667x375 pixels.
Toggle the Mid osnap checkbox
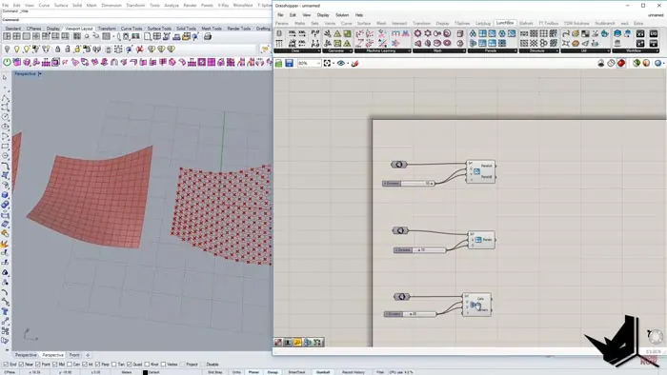coord(55,365)
